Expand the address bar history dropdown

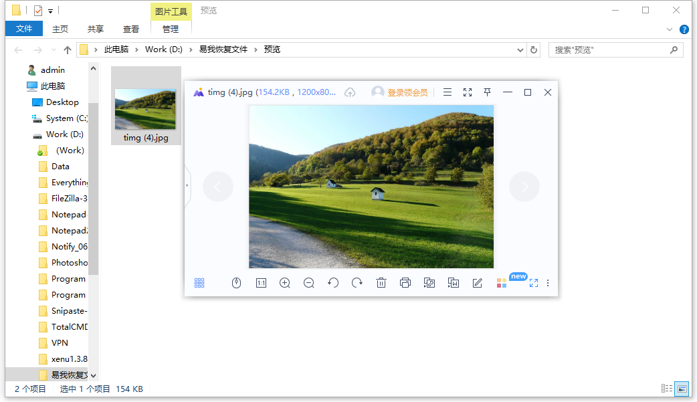[x=521, y=49]
